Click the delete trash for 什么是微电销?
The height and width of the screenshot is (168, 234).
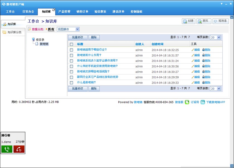coord(204,82)
